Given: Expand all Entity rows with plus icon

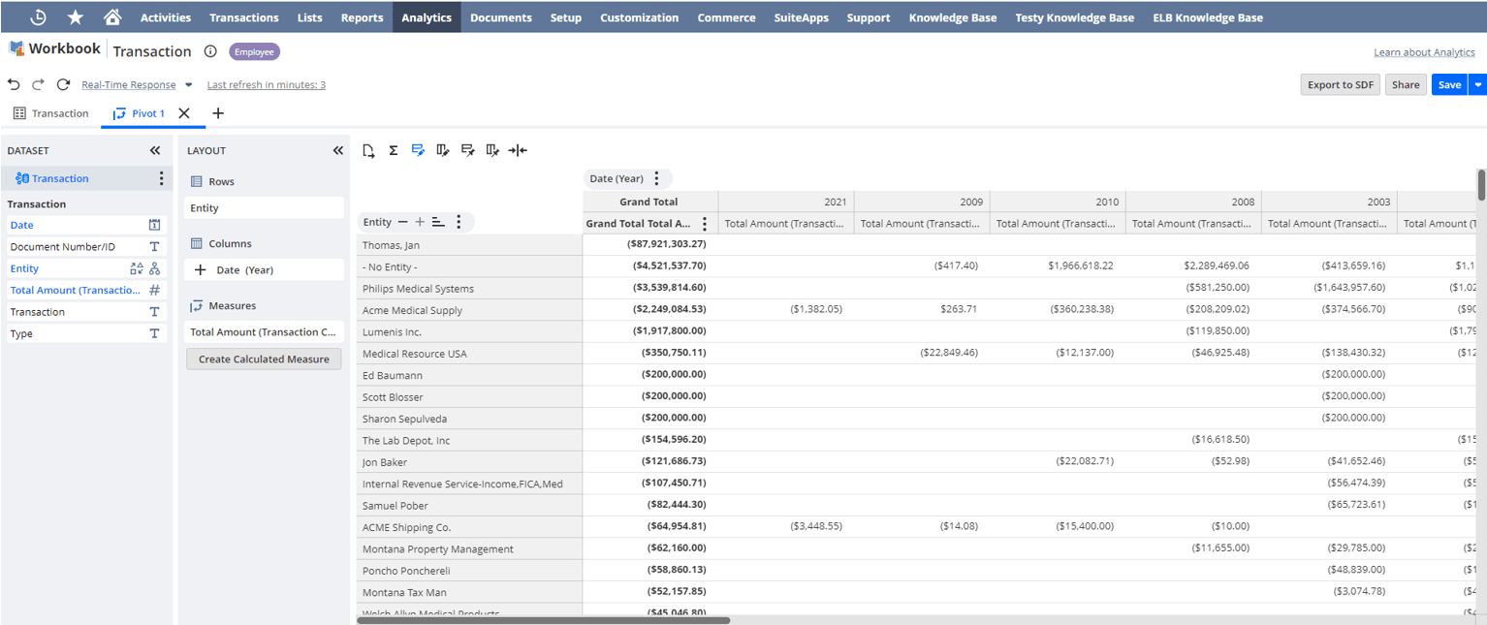Looking at the screenshot, I should (x=420, y=222).
